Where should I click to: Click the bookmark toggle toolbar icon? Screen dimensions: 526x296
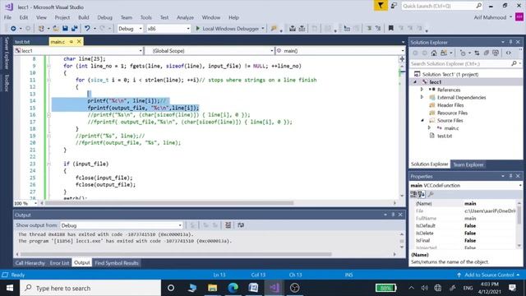tap(391, 28)
